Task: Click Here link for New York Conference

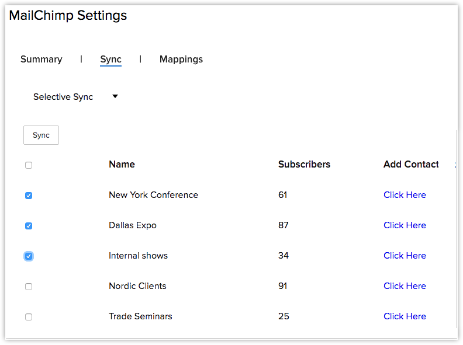Action: 405,195
